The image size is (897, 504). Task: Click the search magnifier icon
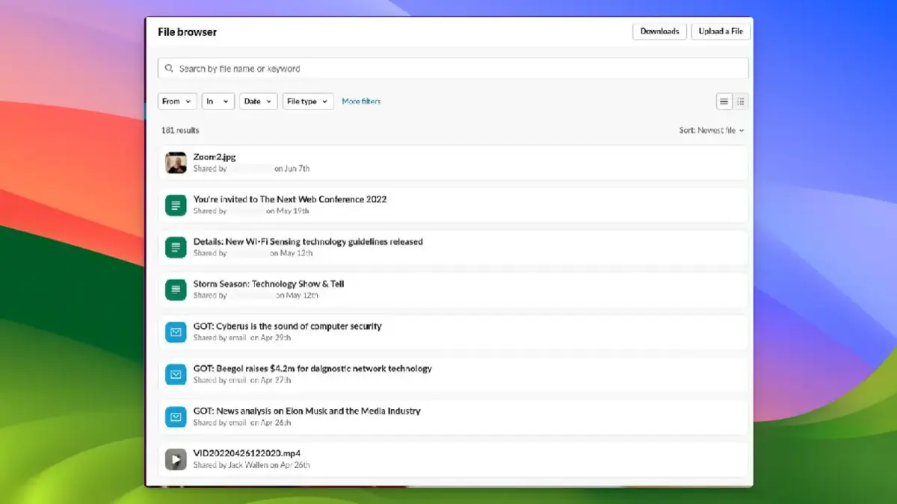click(x=169, y=68)
